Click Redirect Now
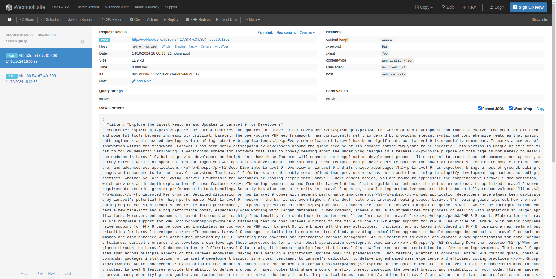 click(x=226, y=20)
